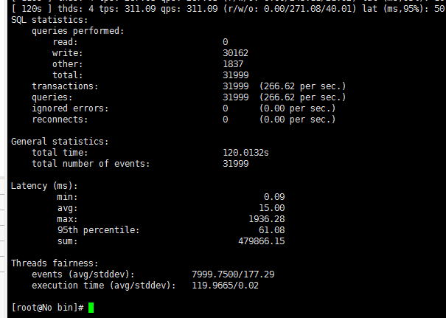Screen dimensions: 446x318
Task: Click the 'queries:' label
Action: (52, 97)
